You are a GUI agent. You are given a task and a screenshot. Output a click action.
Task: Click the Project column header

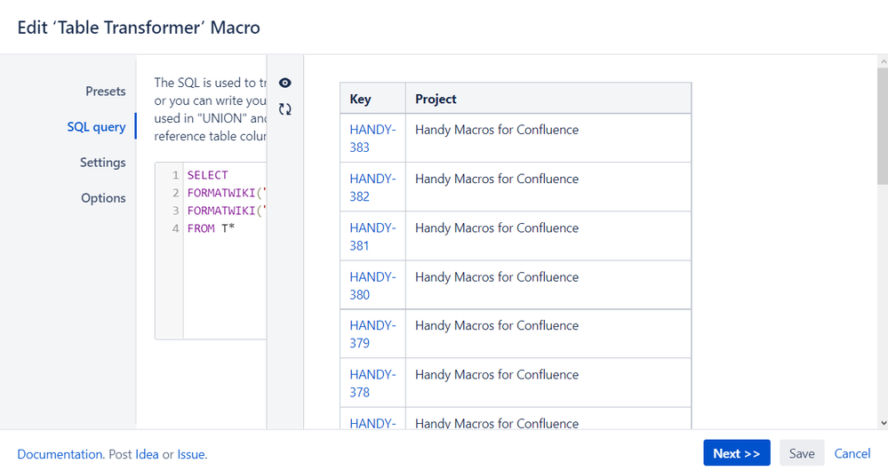click(436, 99)
